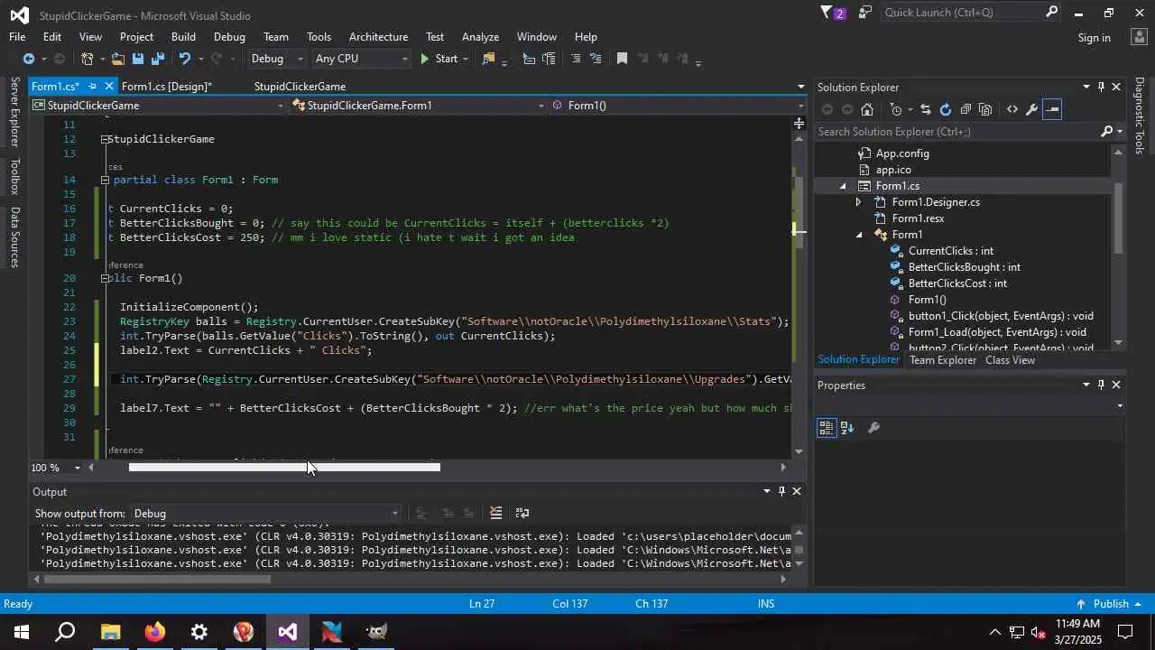Viewport: 1155px width, 650px height.
Task: Pin the Form1.cs tab
Action: 92,87
